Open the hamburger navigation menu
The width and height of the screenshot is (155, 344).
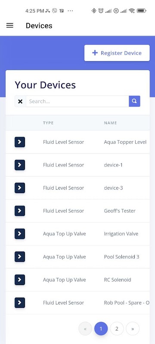(9, 25)
